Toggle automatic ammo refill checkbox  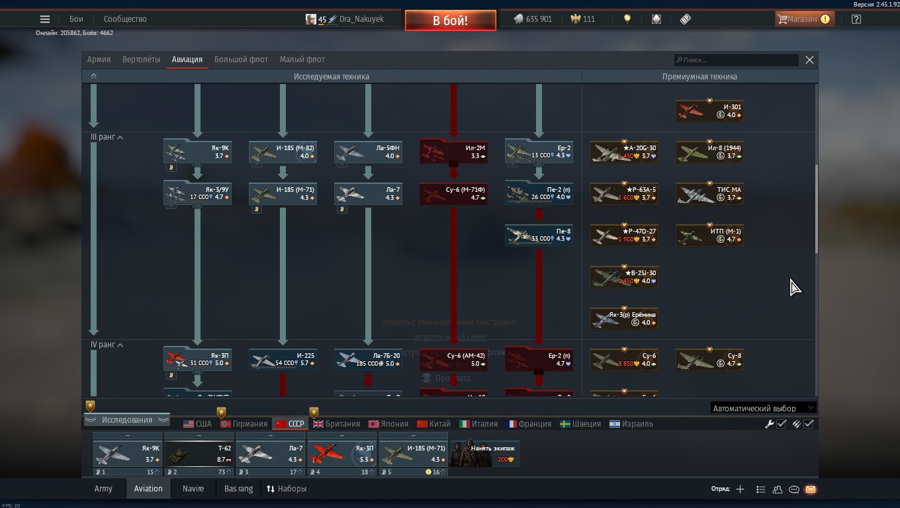809,424
